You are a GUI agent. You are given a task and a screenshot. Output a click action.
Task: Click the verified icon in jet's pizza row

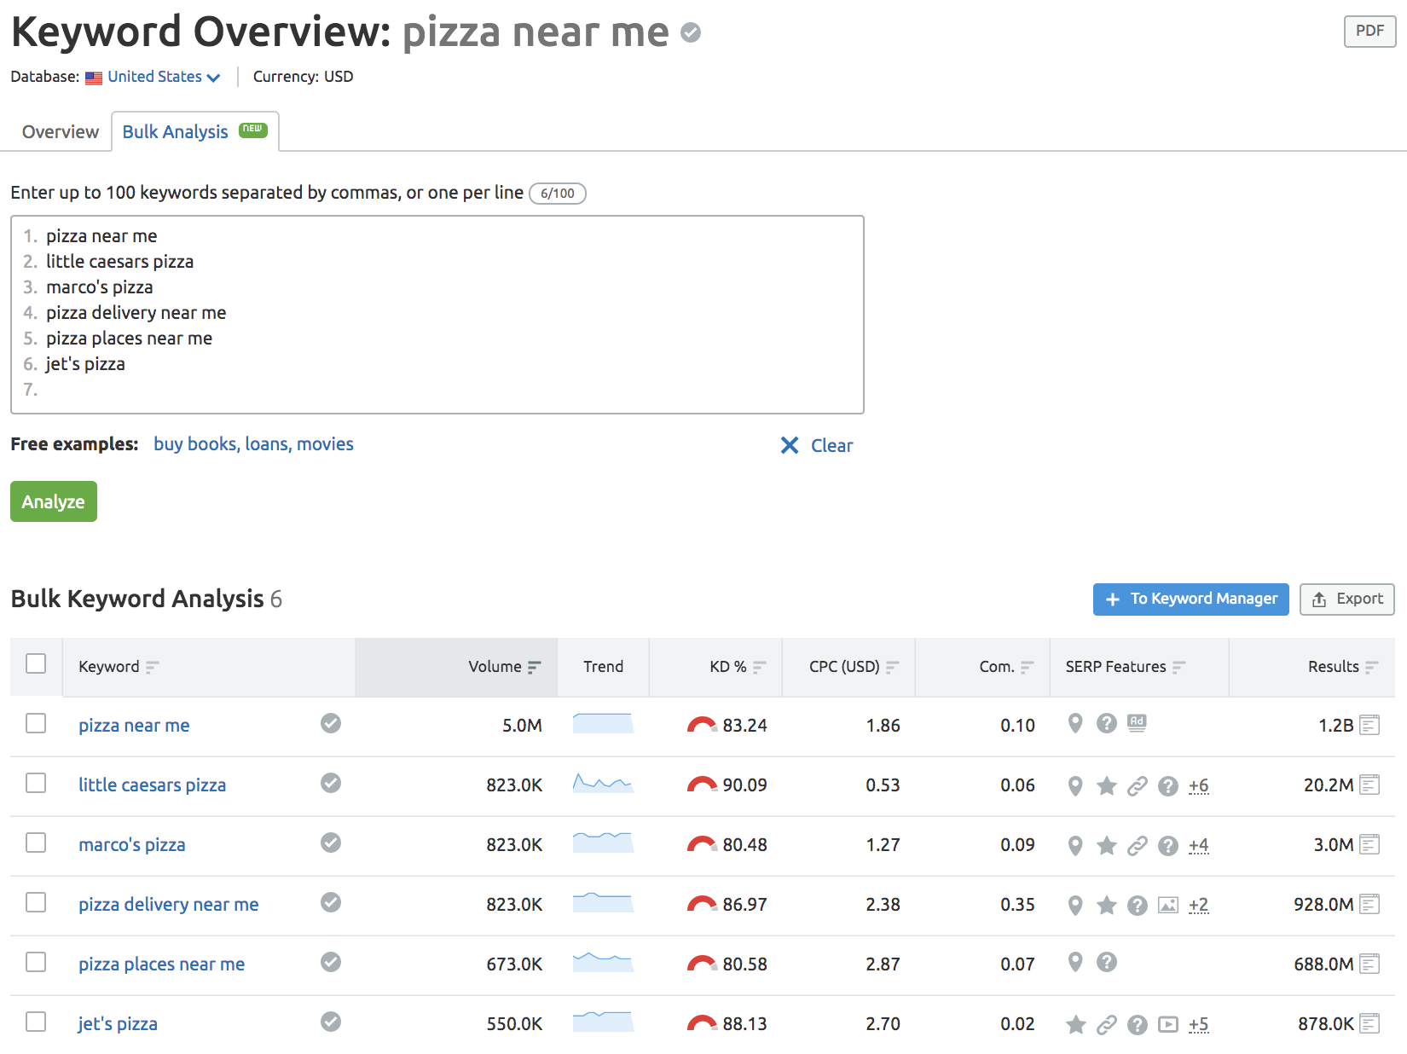(331, 1022)
